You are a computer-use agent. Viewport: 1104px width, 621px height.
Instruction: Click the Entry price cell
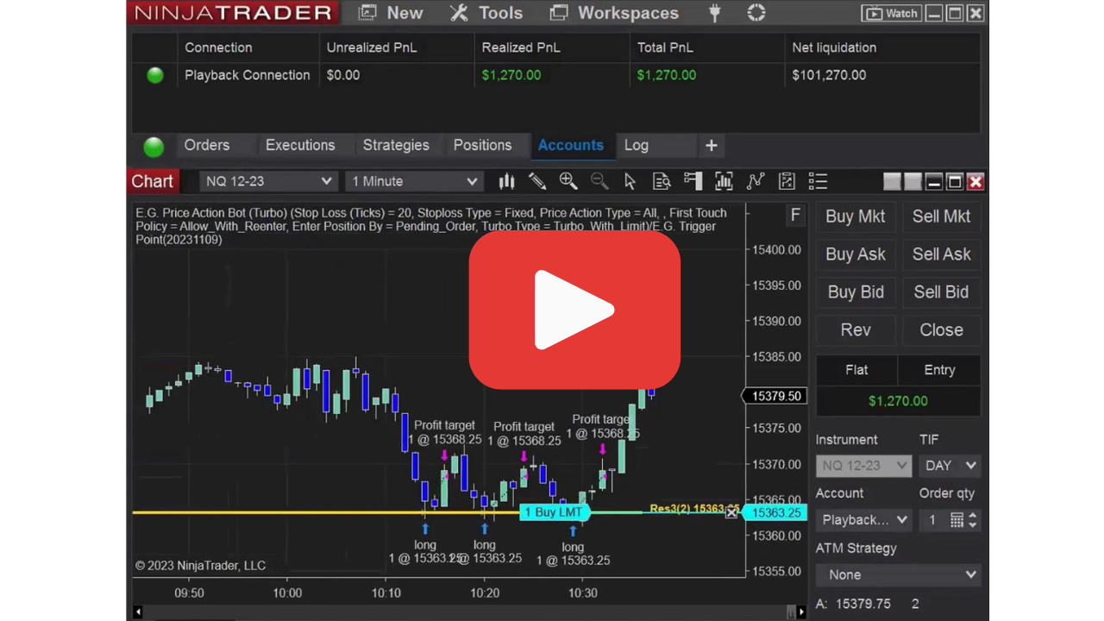939,370
